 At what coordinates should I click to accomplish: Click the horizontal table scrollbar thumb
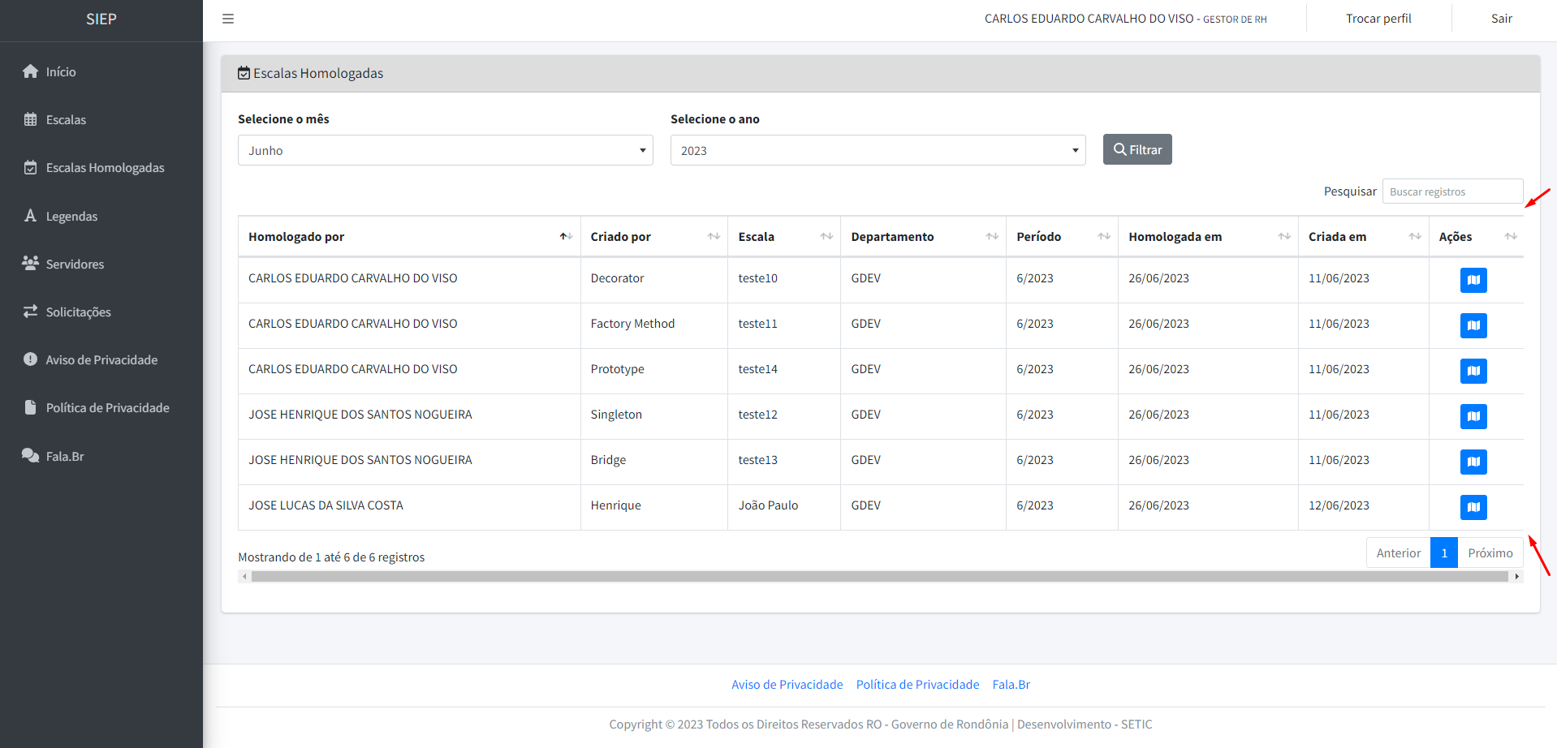[880, 576]
